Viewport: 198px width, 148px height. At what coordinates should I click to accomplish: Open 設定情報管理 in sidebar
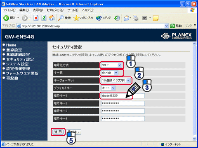[18, 69]
